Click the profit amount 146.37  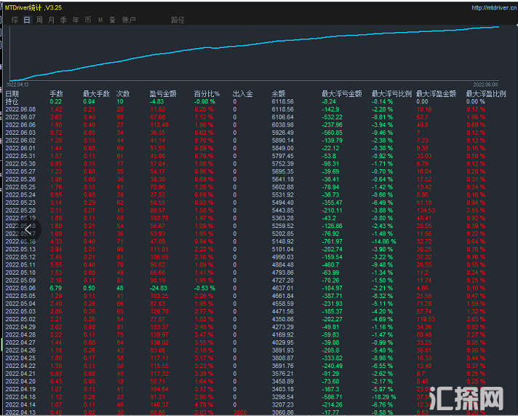point(159,404)
